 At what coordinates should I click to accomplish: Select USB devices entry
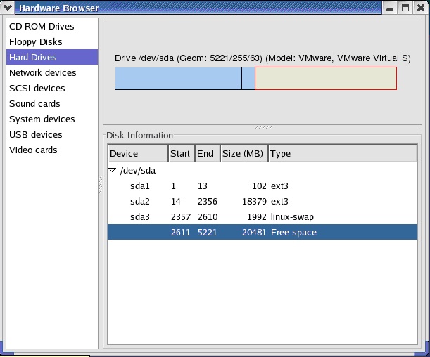coord(35,135)
